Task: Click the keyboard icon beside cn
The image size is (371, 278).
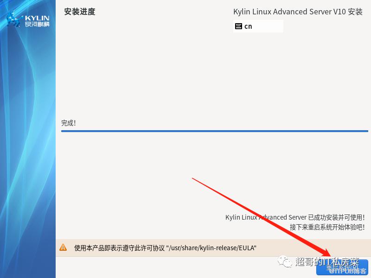Action: [x=238, y=26]
